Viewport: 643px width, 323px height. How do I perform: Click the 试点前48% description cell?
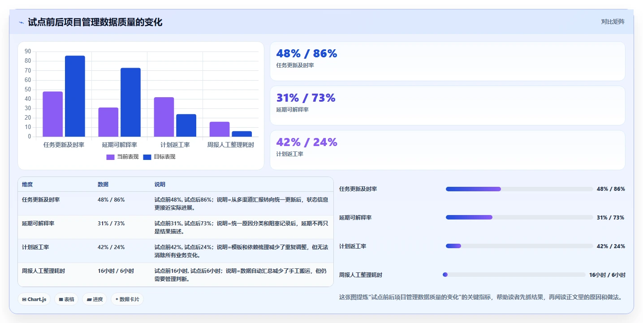point(242,204)
